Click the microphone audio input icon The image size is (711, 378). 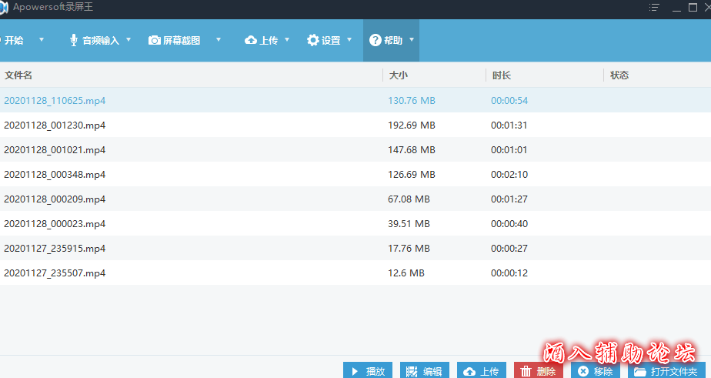click(74, 40)
